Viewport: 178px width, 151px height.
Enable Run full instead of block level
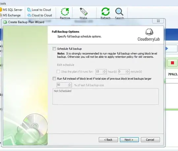pos(54,79)
